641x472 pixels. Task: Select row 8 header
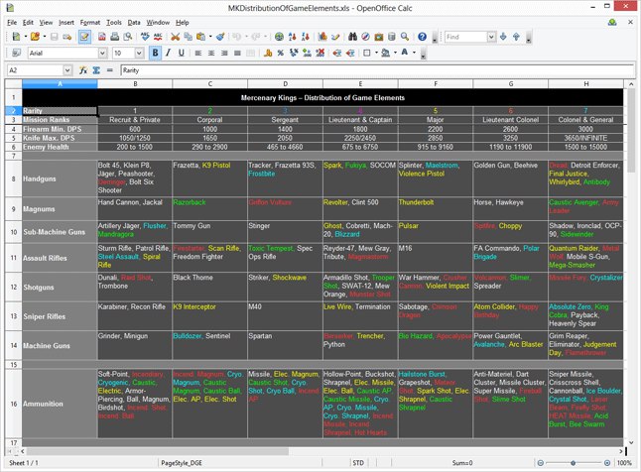coord(14,178)
